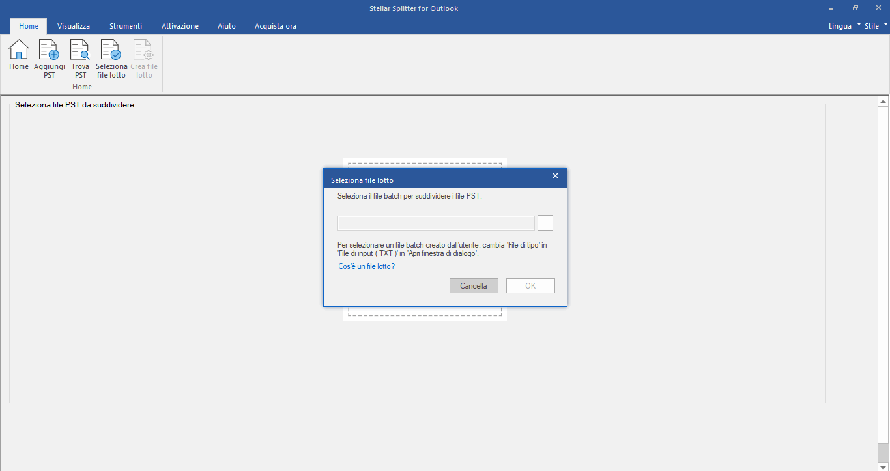Go to the Attivazione tab

[x=180, y=26]
